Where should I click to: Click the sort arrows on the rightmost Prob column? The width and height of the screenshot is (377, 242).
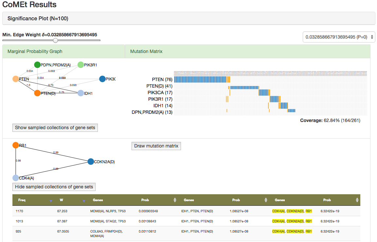pos(357,200)
